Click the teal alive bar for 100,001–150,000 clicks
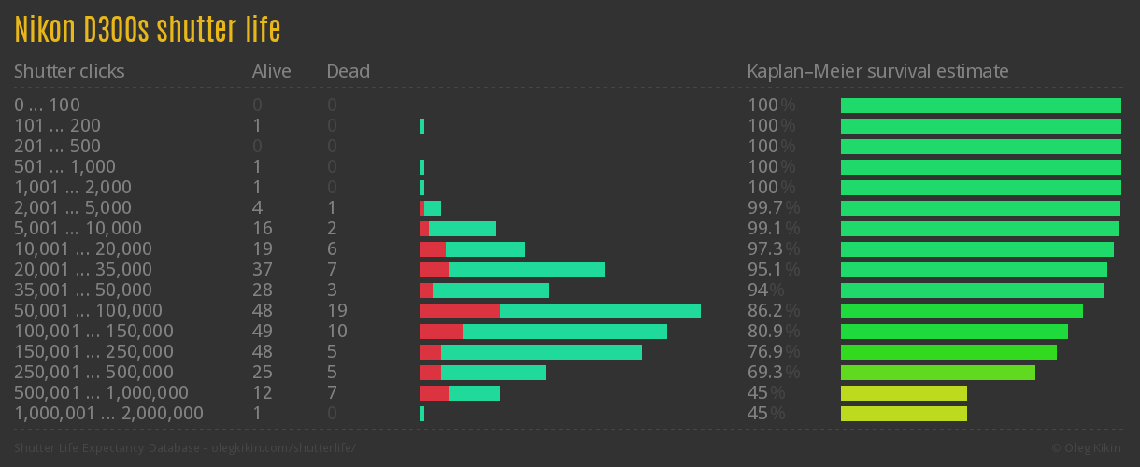This screenshot has height=467, width=1140. click(x=564, y=332)
